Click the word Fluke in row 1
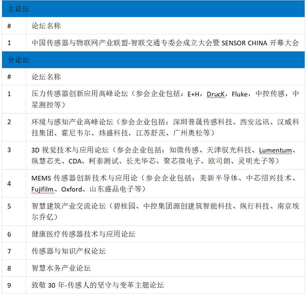The image size is (307, 298). (240, 94)
